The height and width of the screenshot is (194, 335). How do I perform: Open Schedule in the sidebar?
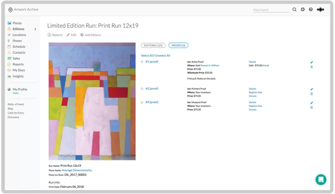click(x=19, y=47)
